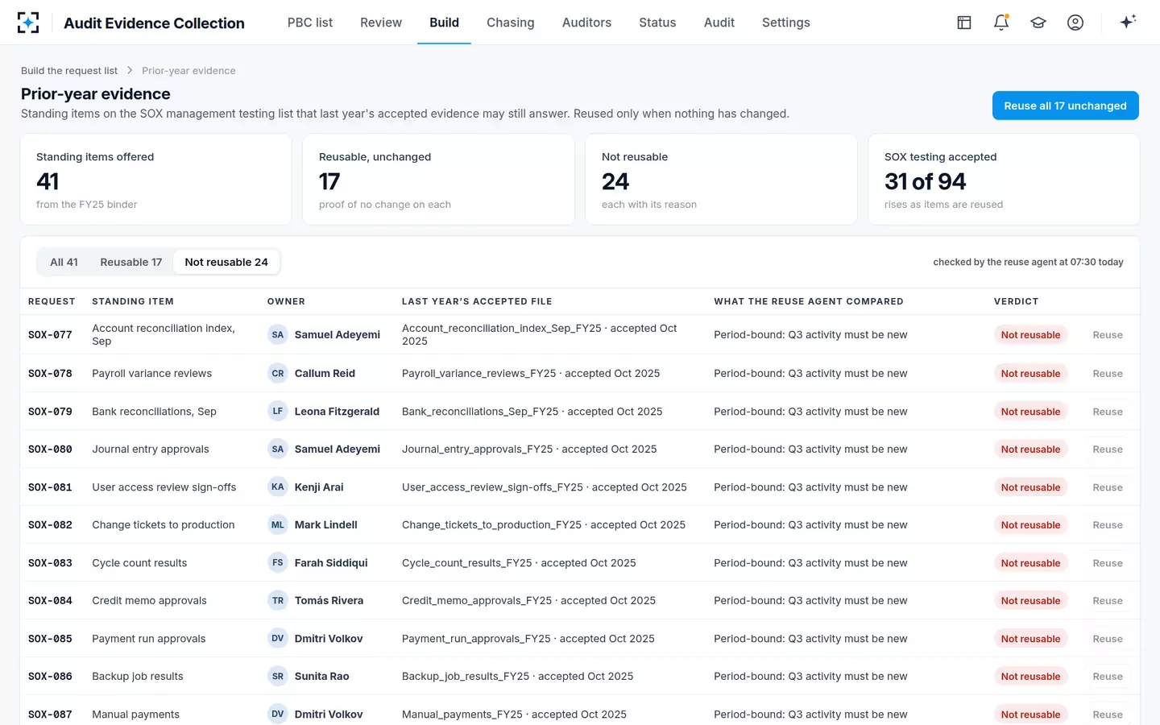Click the SOX testing accepted card
This screenshot has width=1160, height=725.
point(1004,180)
